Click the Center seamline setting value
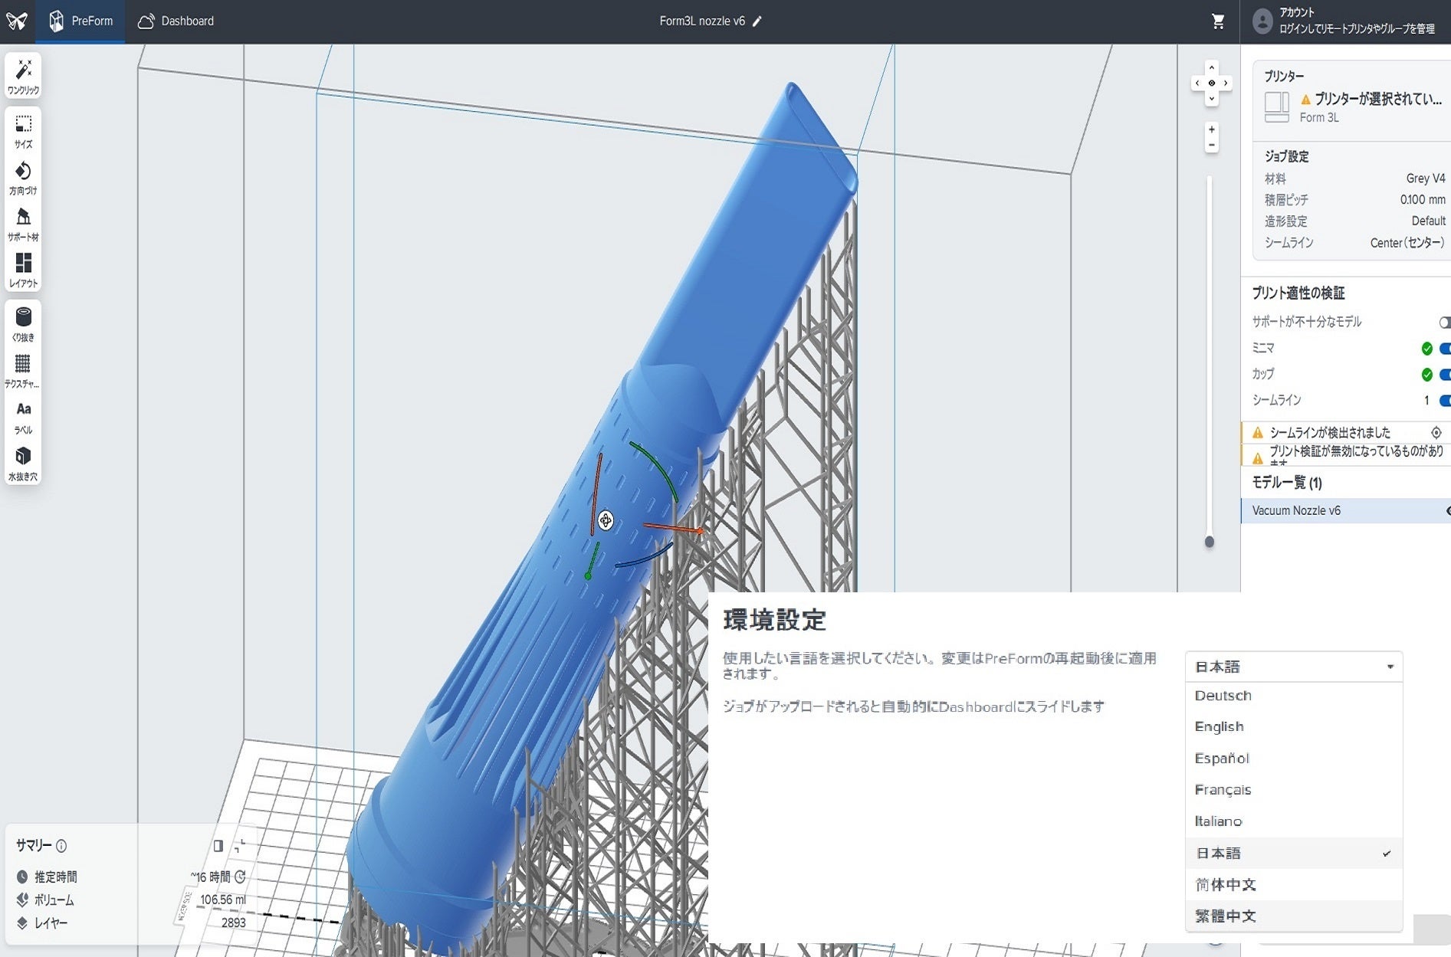The image size is (1451, 957). (1407, 243)
